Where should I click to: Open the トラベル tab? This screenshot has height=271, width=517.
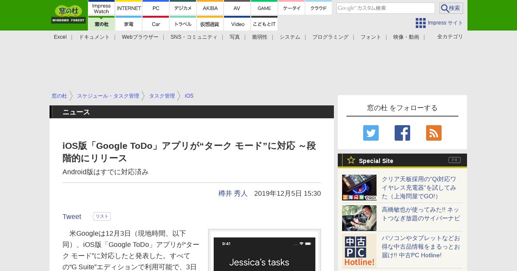click(183, 24)
